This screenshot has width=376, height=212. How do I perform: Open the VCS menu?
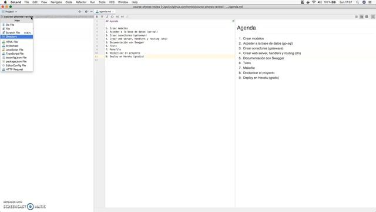tap(112, 2)
